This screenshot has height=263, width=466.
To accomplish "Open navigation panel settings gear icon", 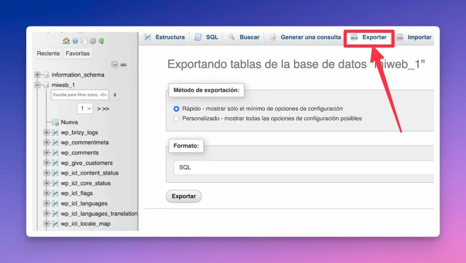I will coord(93,40).
